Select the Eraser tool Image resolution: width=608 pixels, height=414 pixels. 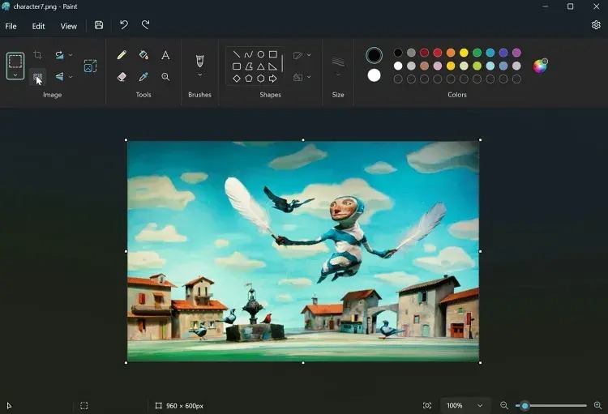click(122, 77)
